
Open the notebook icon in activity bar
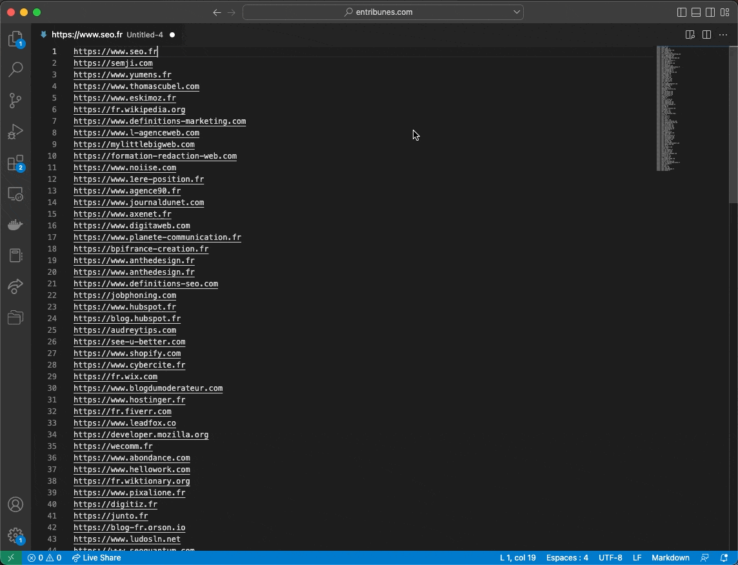click(x=15, y=256)
